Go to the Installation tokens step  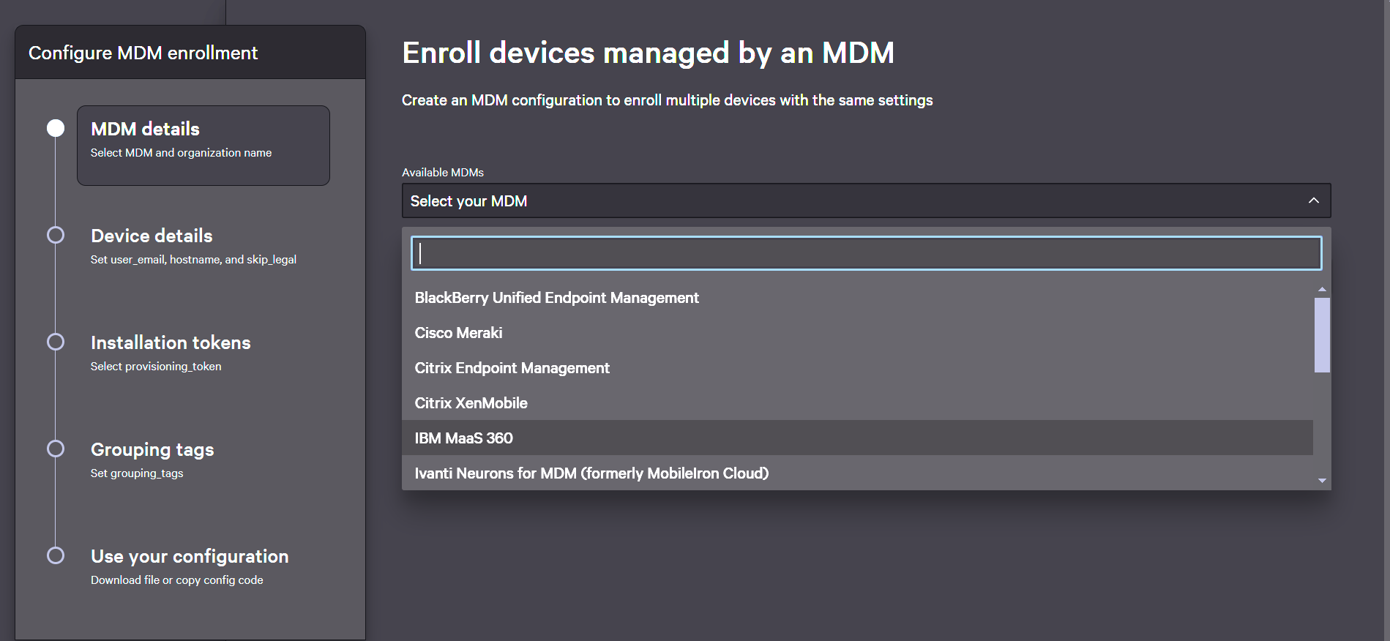click(x=171, y=353)
